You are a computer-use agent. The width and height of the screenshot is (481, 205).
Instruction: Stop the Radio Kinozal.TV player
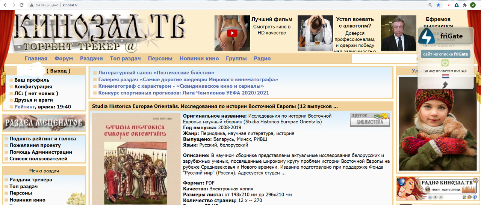pos(436,197)
